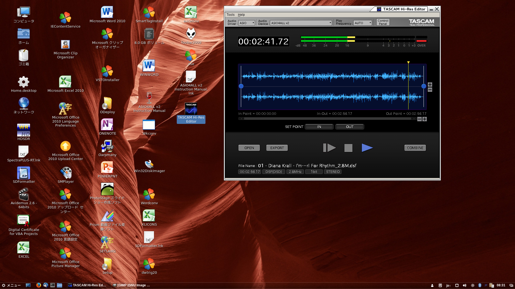Open Win32DiskImager from the desktop

pyautogui.click(x=149, y=164)
